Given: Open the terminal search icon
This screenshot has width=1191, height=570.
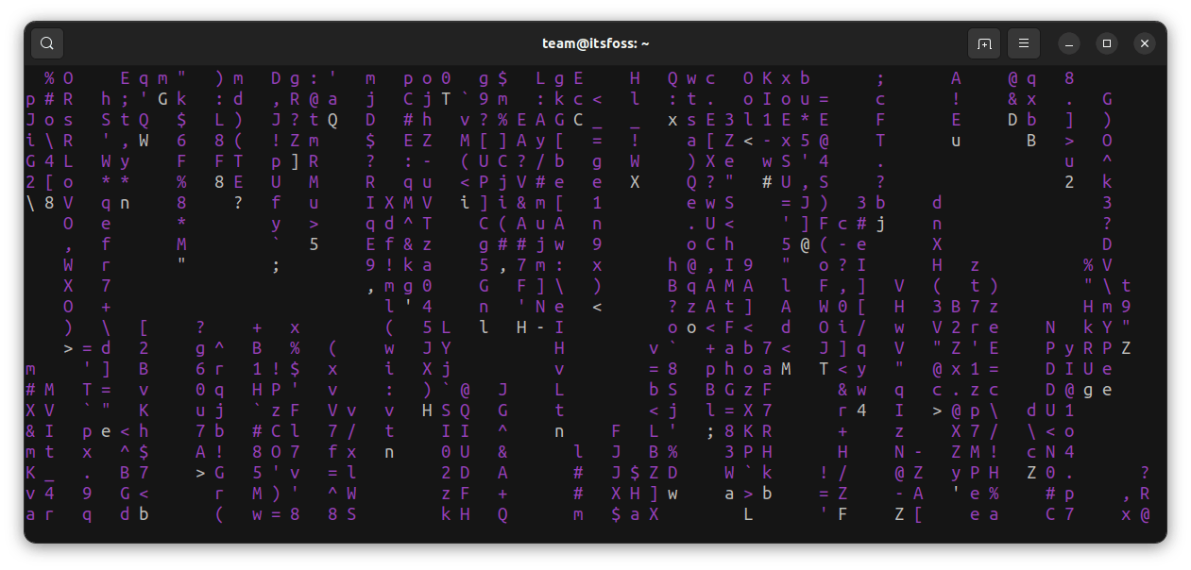Looking at the screenshot, I should [x=47, y=43].
